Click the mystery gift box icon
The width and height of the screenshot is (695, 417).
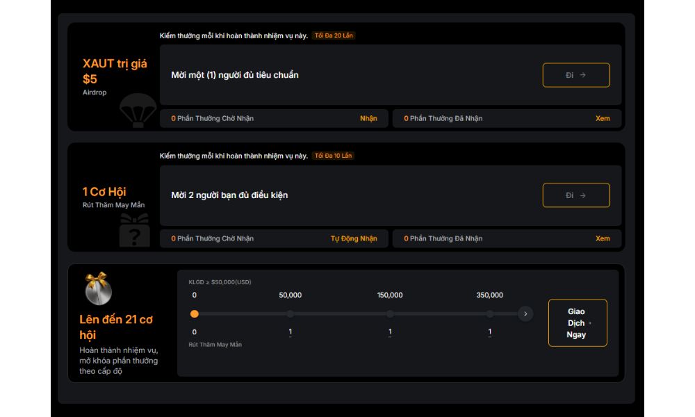pyautogui.click(x=134, y=231)
